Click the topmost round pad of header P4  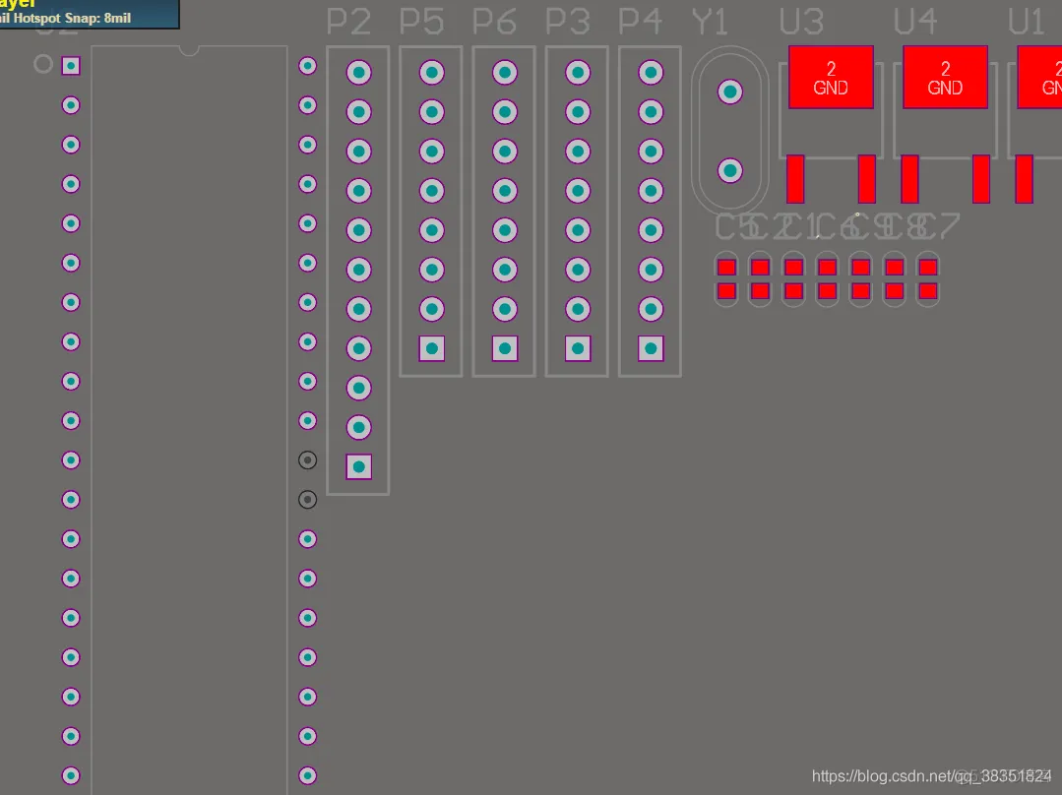651,73
